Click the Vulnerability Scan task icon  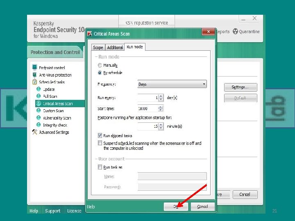click(x=39, y=118)
